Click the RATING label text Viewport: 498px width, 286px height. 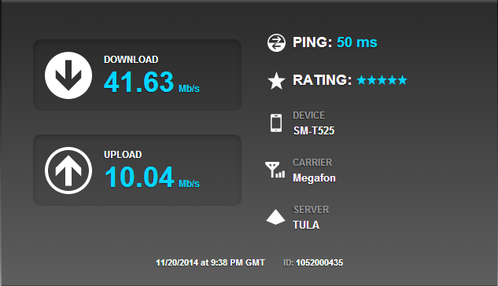click(322, 80)
